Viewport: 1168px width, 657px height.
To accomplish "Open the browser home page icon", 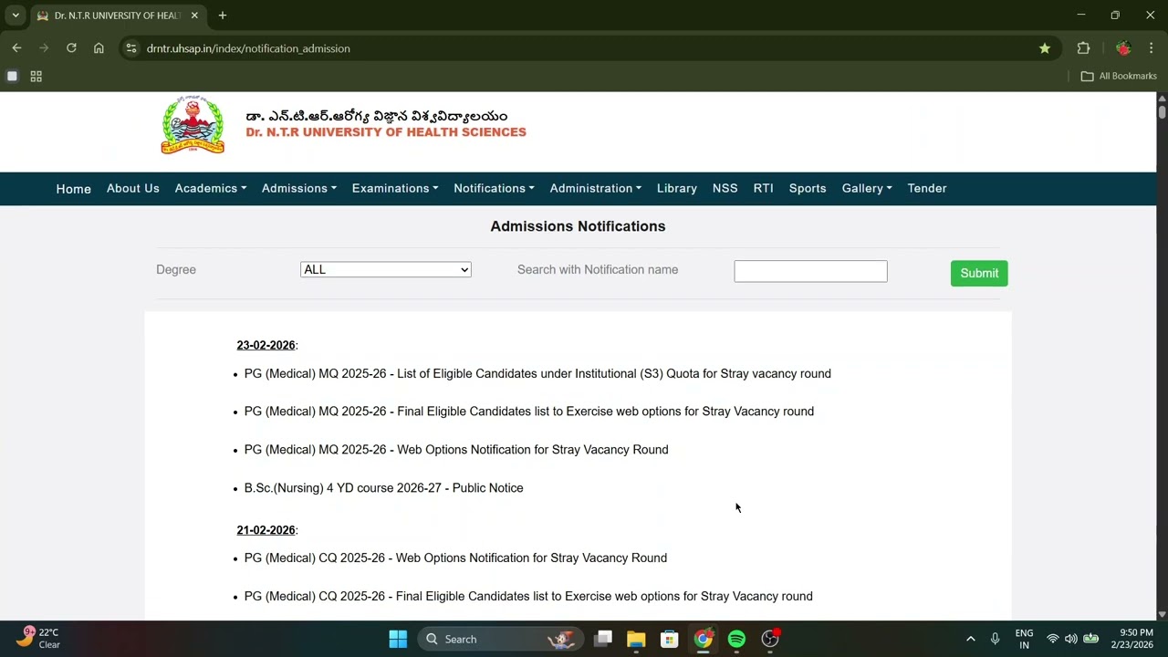I will 99,48.
